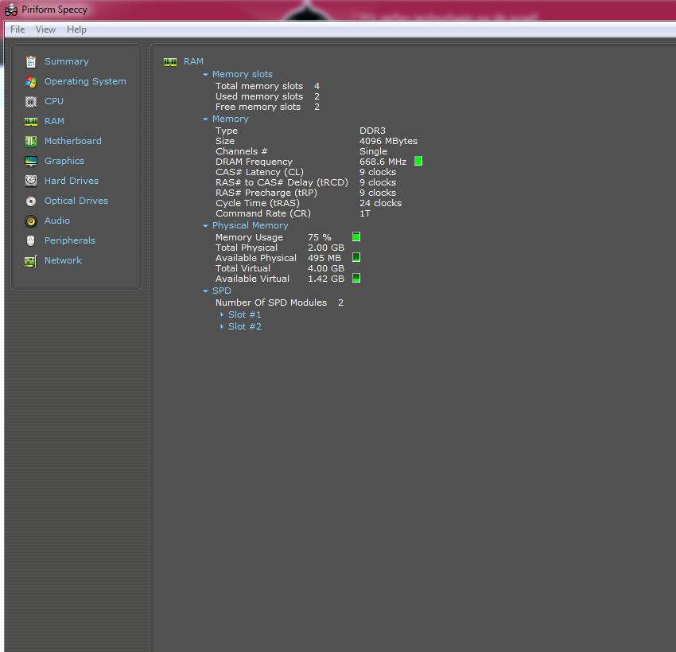
Task: Collapse the Physical Memory section
Action: point(206,225)
